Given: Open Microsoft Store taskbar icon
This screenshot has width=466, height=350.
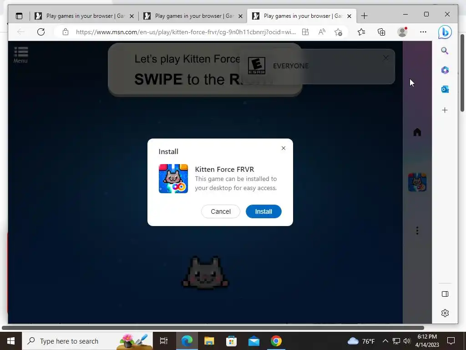Looking at the screenshot, I should coord(232,341).
